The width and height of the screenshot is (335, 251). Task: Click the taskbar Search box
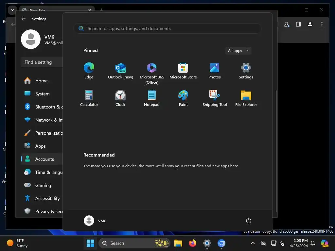pyautogui.click(x=134, y=243)
